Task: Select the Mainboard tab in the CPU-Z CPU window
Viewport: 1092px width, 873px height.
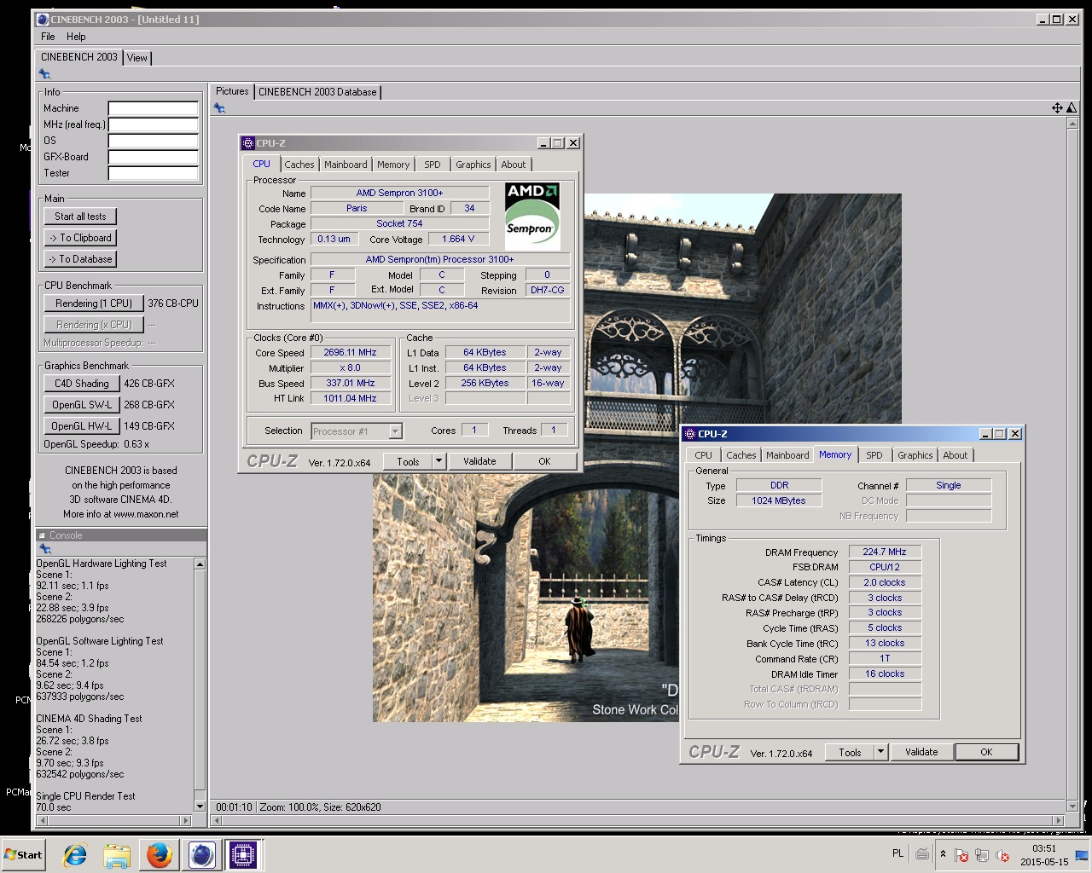Action: click(x=346, y=165)
